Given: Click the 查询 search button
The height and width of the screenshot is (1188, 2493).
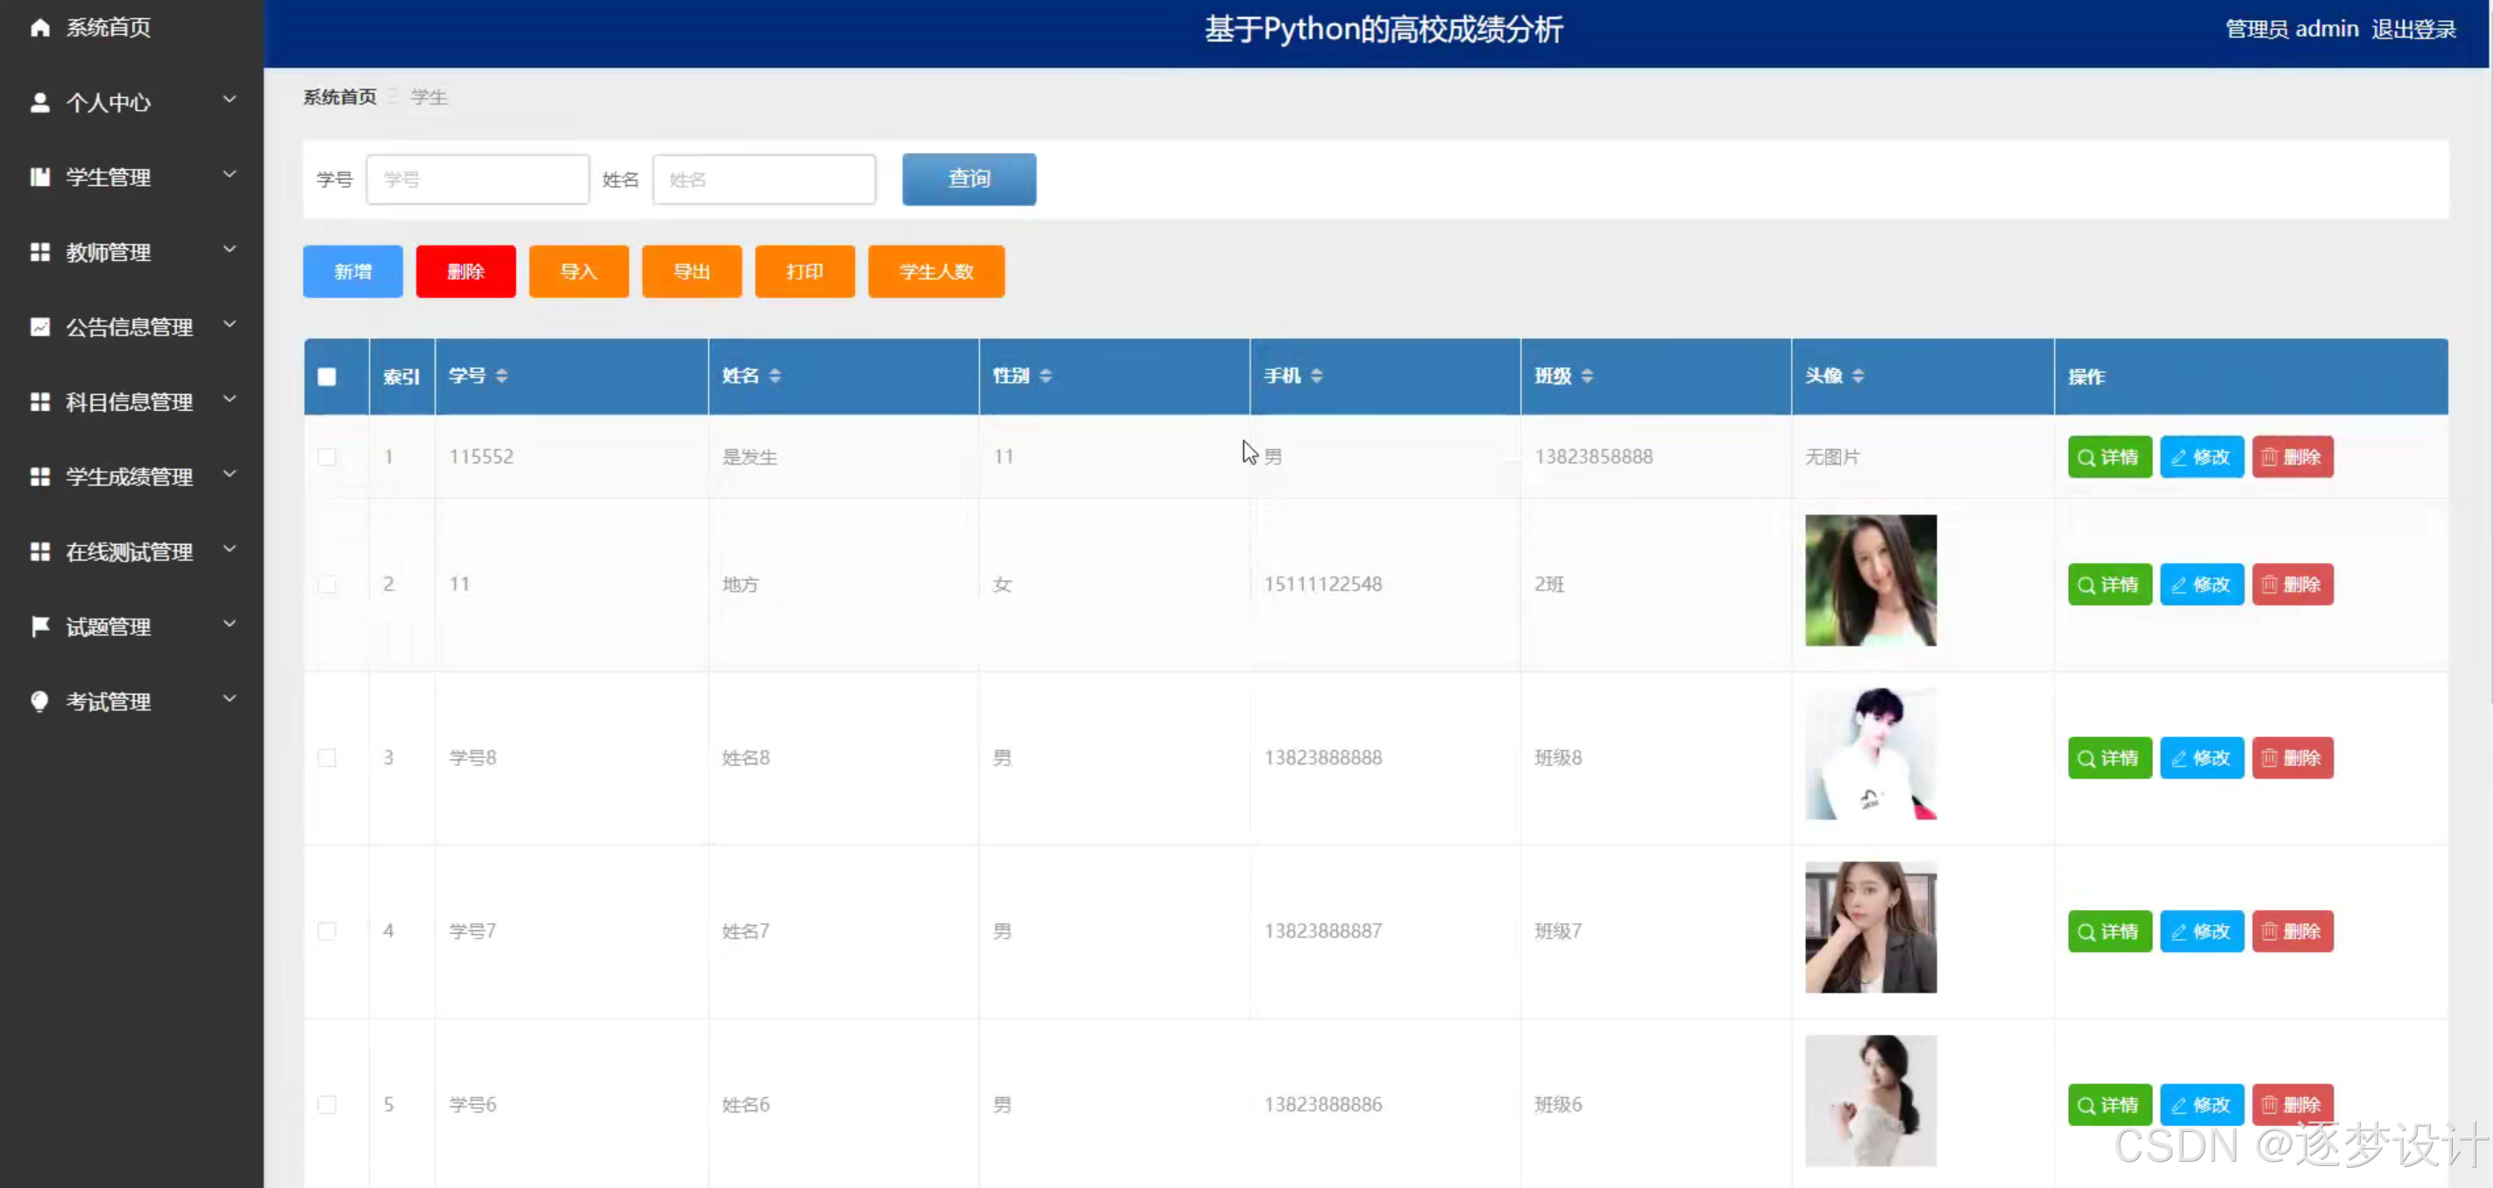Looking at the screenshot, I should pos(969,179).
